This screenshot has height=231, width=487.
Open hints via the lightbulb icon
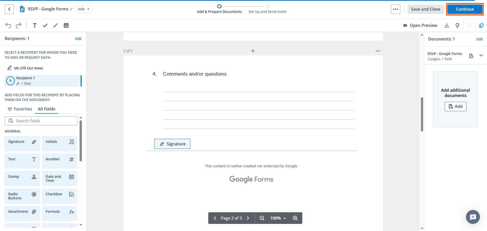[x=457, y=25]
